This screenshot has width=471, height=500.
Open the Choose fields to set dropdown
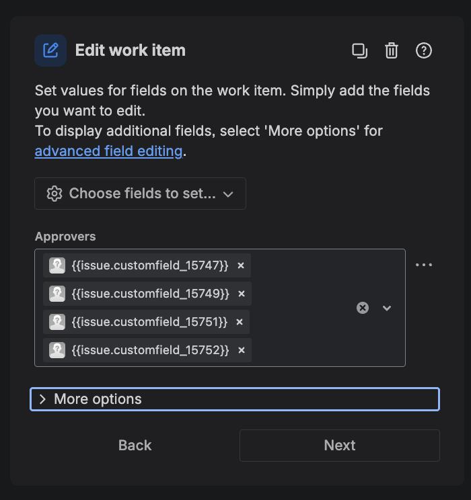tap(140, 194)
